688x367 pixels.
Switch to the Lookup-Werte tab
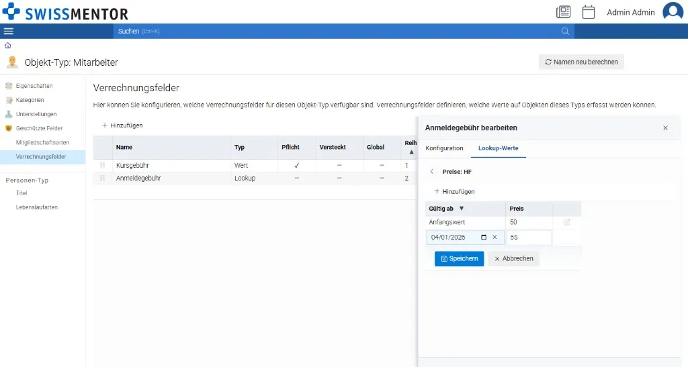(x=498, y=148)
